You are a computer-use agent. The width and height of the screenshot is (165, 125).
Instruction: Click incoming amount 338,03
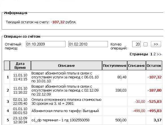[121, 90]
